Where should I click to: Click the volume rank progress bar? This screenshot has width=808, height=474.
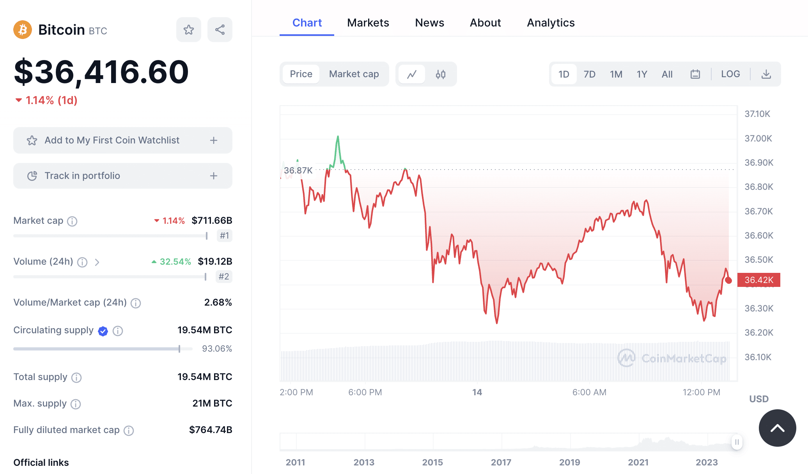coord(110,277)
